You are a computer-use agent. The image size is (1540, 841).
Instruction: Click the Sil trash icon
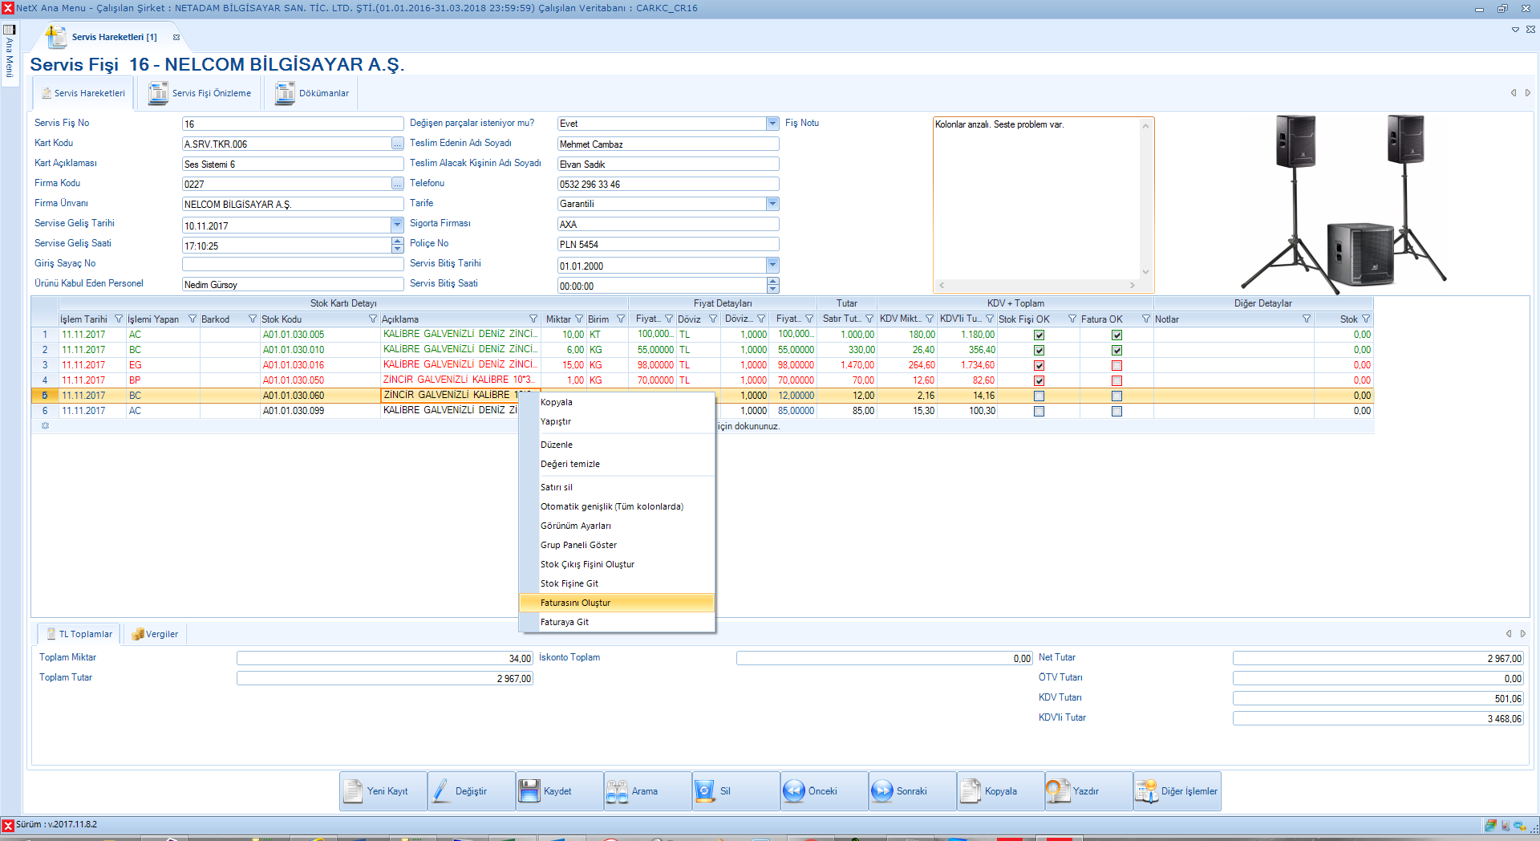[705, 791]
